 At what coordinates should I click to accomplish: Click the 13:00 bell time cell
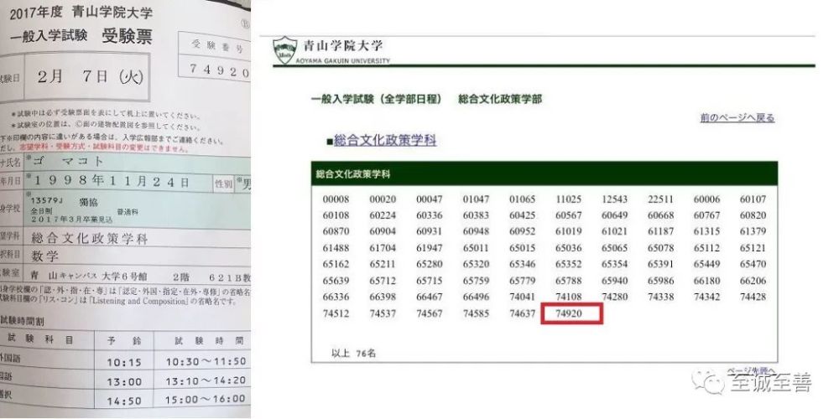(124, 381)
